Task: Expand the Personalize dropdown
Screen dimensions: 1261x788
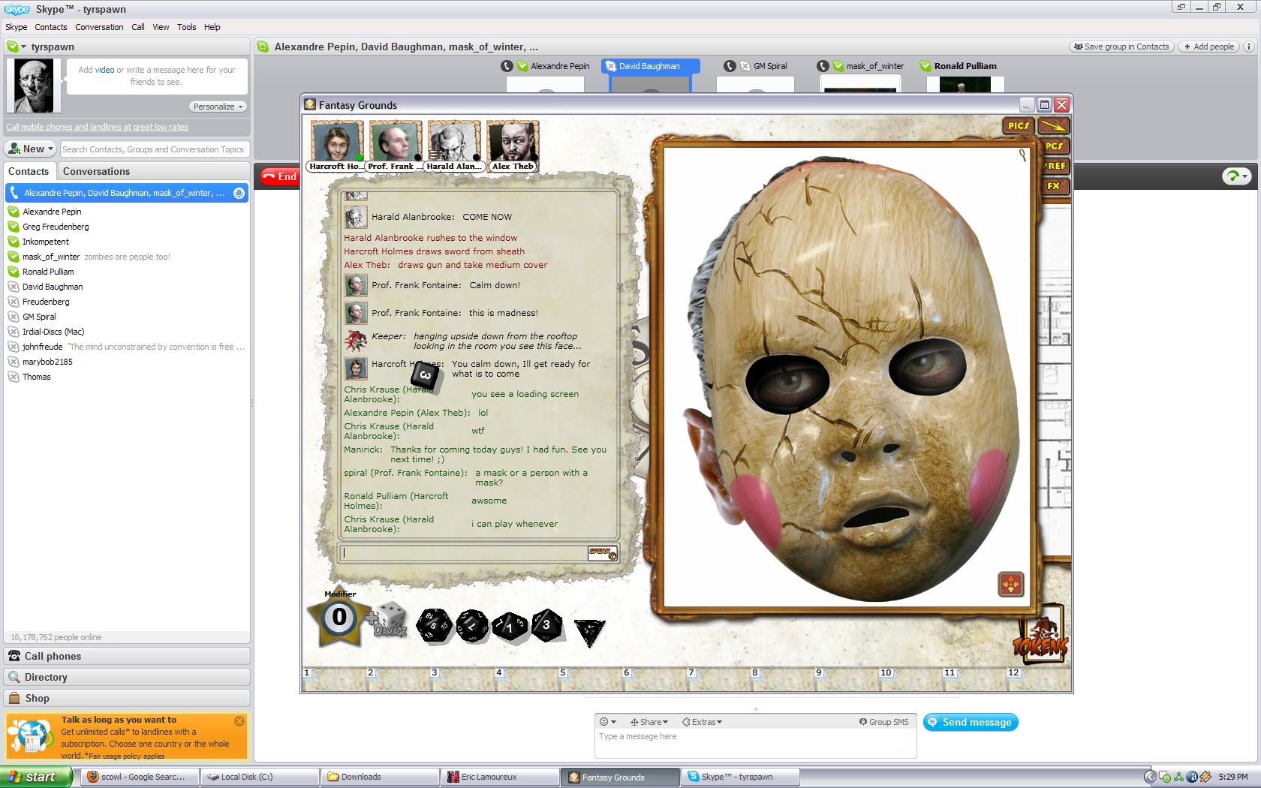Action: (x=218, y=107)
